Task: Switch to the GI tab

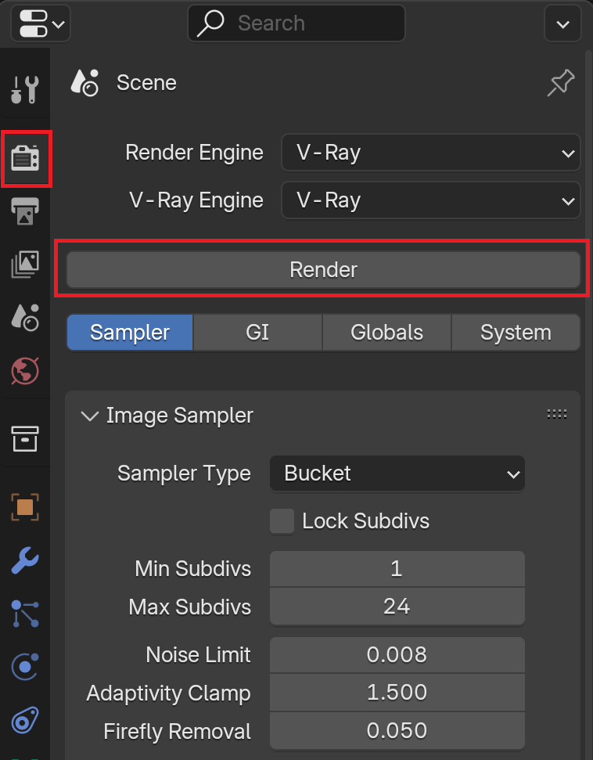Action: [x=257, y=333]
